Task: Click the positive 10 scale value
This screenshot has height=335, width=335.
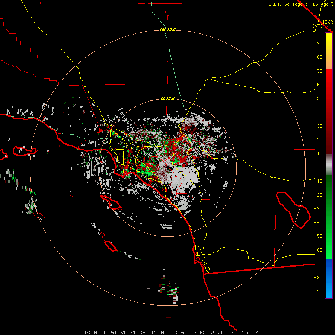Action: coord(320,154)
